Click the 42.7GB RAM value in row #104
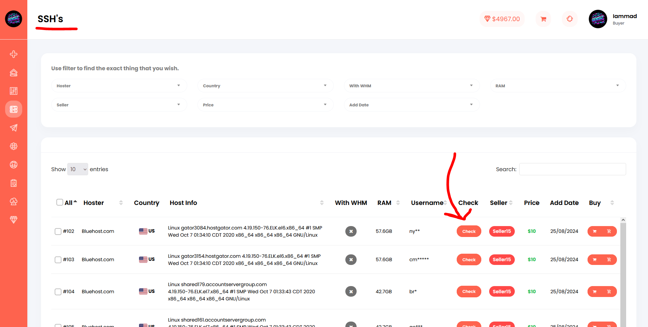This screenshot has height=327, width=648. pos(384,292)
